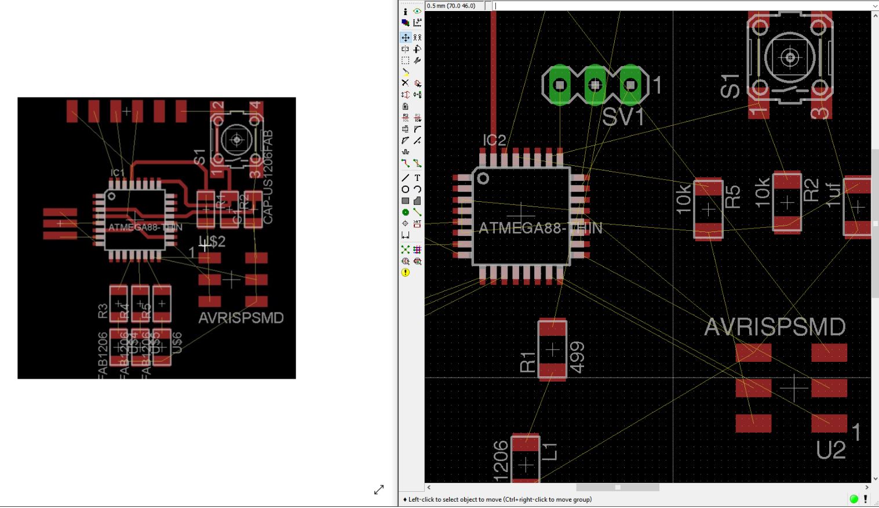The width and height of the screenshot is (879, 508).
Task: Select the Hole tool
Action: [x=405, y=223]
